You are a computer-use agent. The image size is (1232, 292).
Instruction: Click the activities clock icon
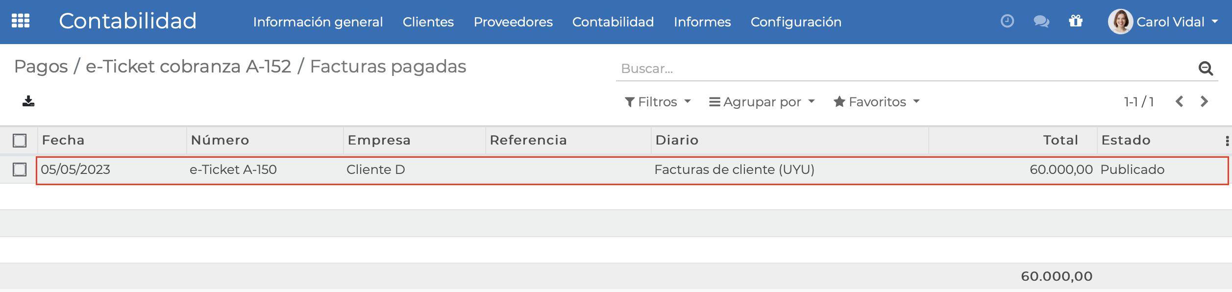[1007, 22]
